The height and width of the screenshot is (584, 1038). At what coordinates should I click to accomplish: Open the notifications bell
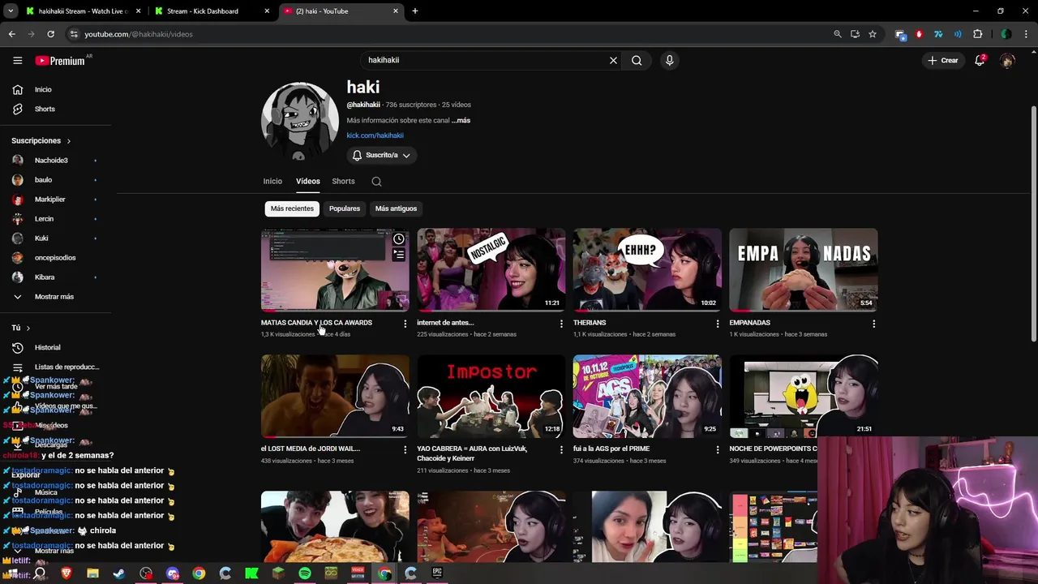coord(980,60)
